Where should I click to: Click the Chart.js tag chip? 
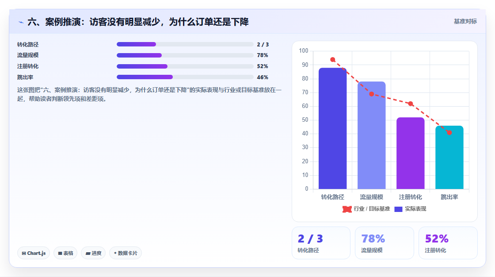[x=34, y=253]
